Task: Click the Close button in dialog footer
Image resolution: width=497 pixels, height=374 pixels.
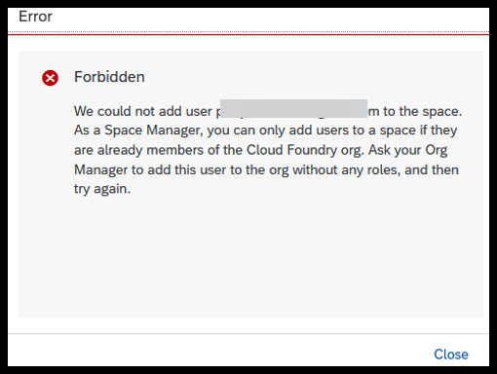Action: [x=451, y=355]
